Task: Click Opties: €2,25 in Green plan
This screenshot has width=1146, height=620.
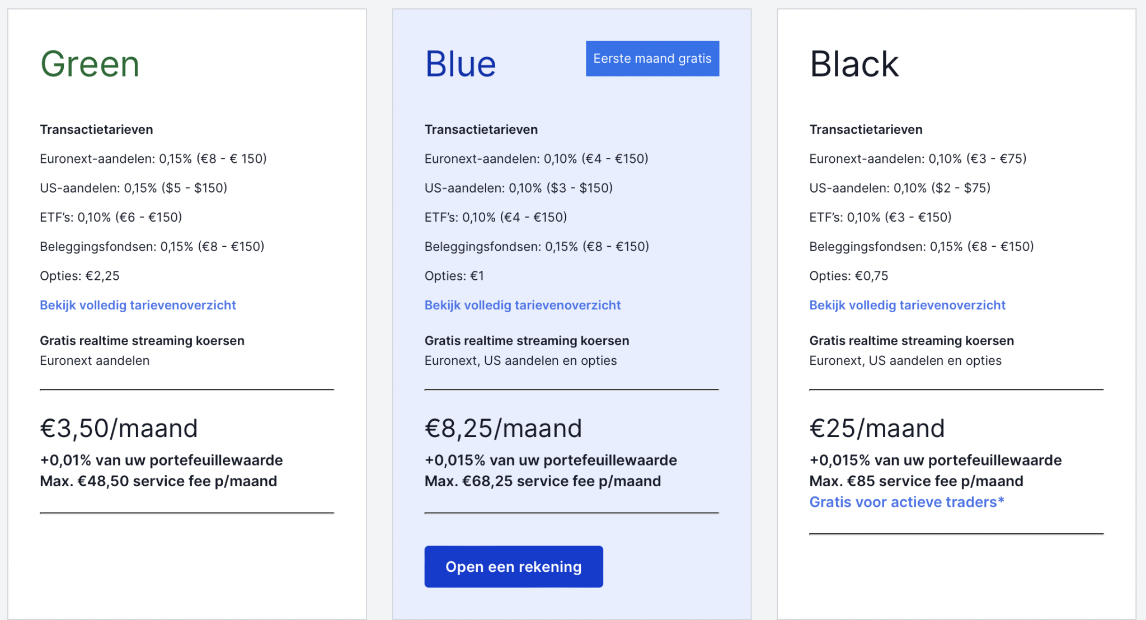Action: click(79, 276)
